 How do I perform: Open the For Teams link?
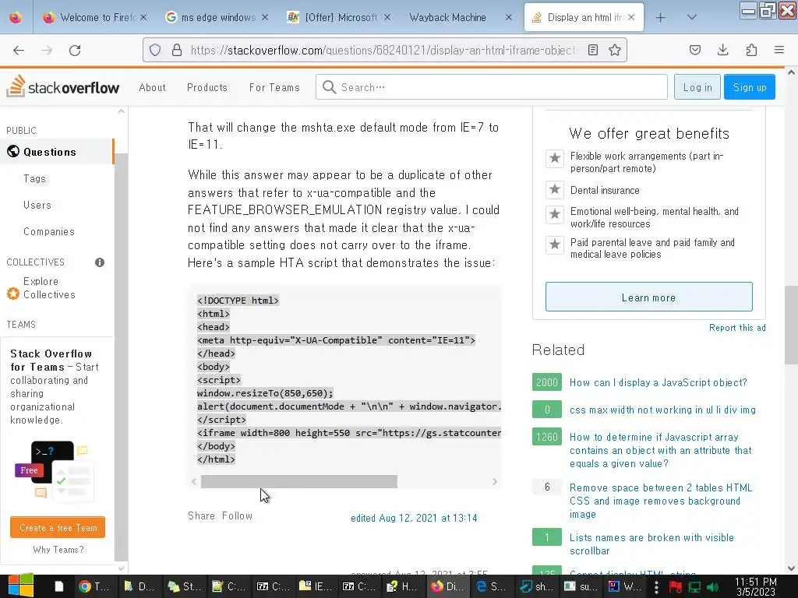tap(274, 87)
